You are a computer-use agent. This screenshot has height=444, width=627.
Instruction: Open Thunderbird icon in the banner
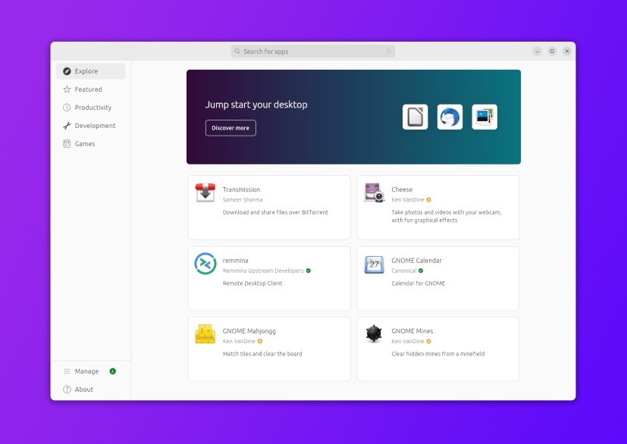pyautogui.click(x=450, y=117)
